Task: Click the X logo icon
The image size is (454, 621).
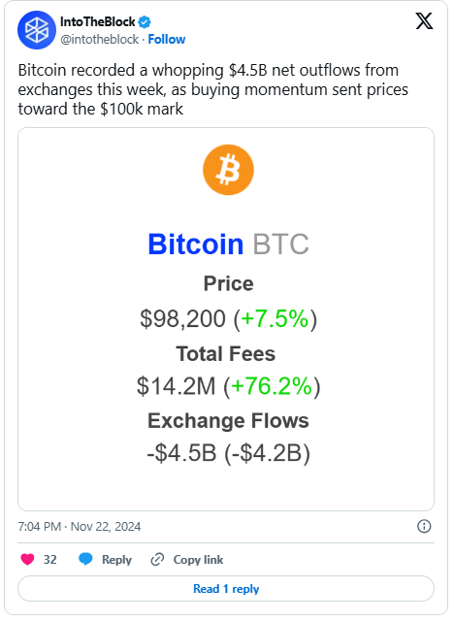Action: [x=424, y=21]
